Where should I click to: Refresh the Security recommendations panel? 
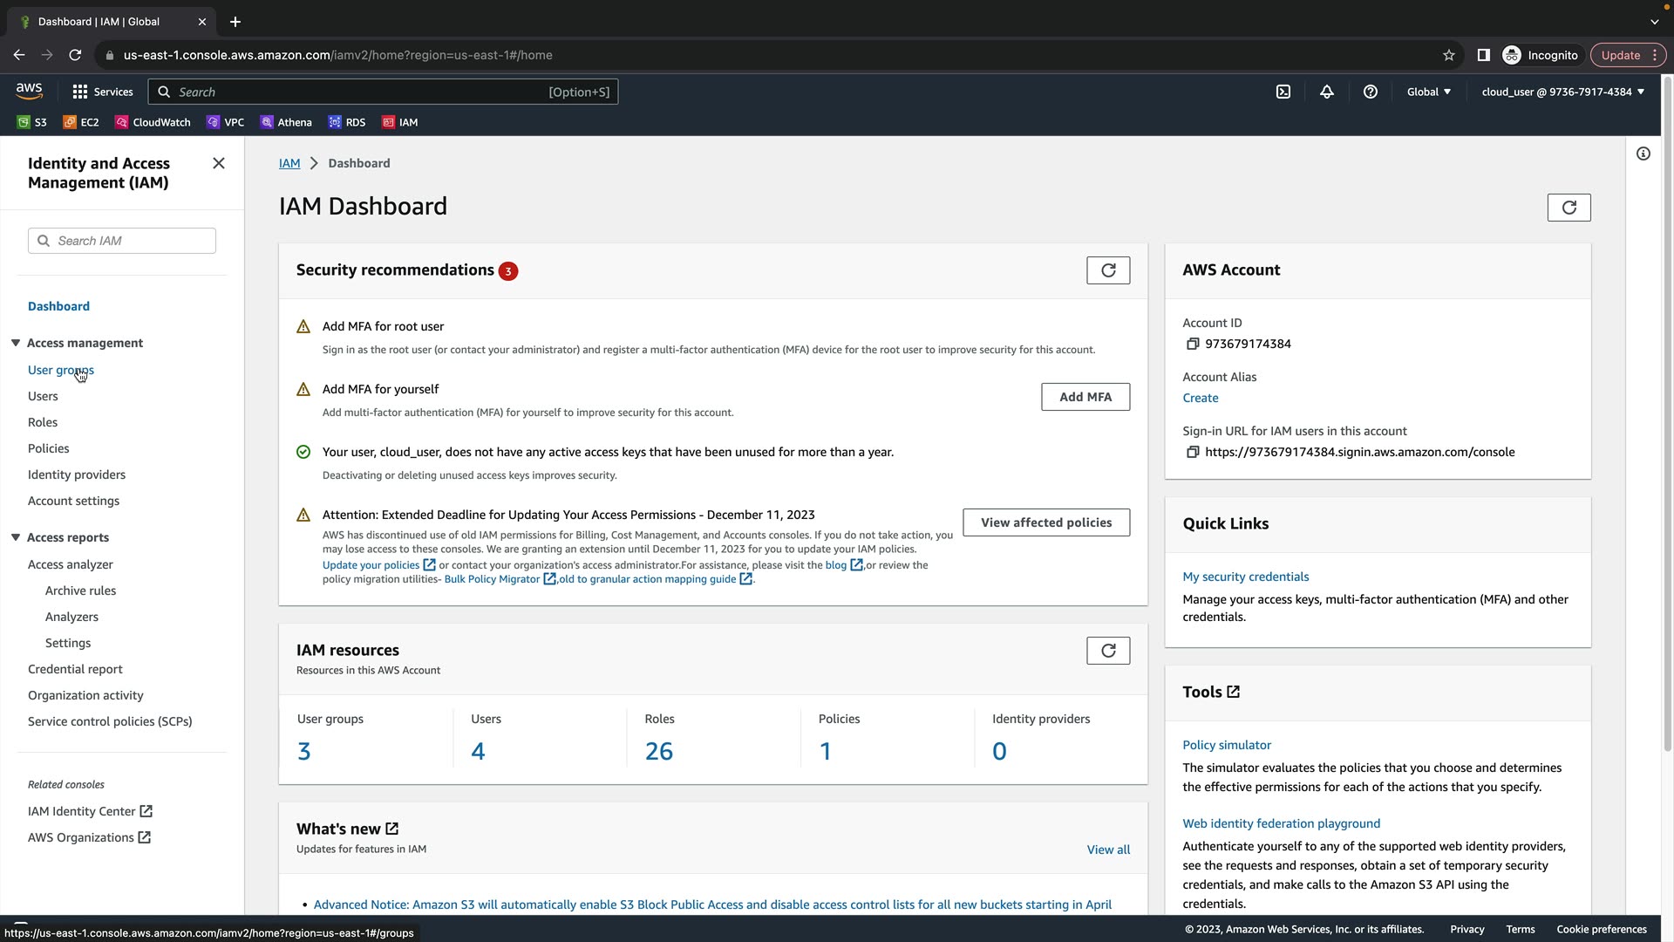[1108, 270]
